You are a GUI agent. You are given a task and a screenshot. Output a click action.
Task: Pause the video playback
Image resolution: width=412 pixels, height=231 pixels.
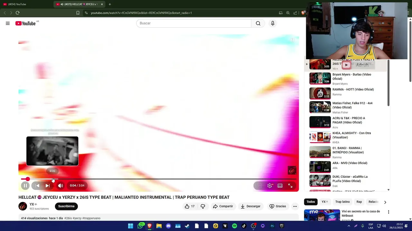tap(25, 185)
